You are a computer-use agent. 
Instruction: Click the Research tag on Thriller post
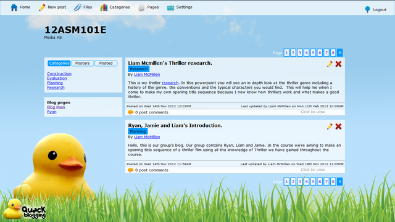click(138, 68)
